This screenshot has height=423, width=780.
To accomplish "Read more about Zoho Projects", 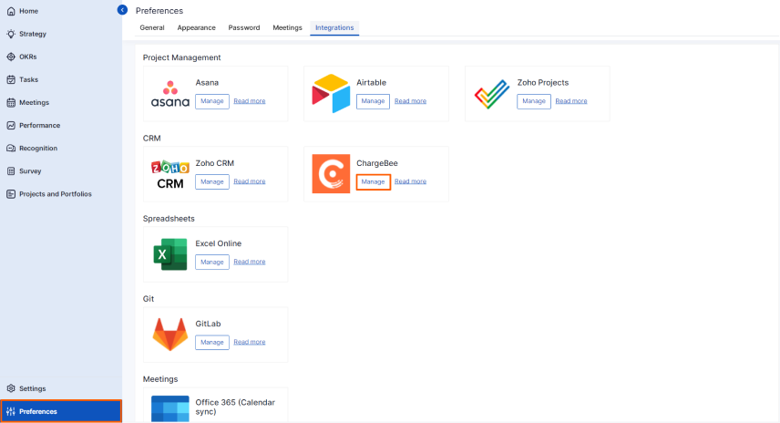I will pos(571,101).
